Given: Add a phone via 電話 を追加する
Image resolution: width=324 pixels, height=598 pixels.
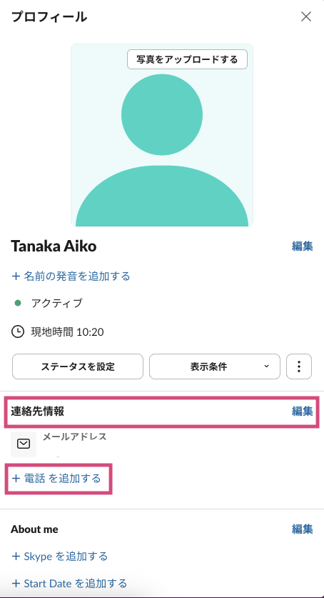Looking at the screenshot, I should (56, 478).
